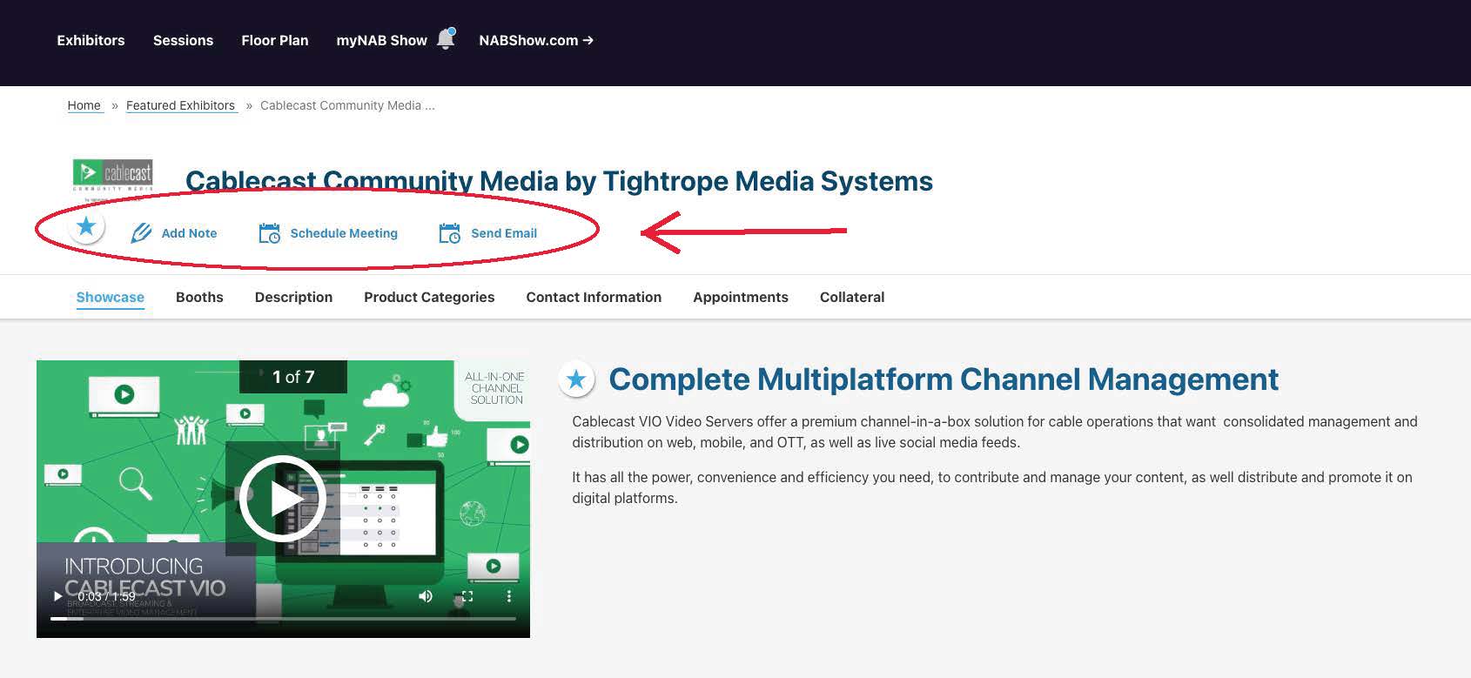The image size is (1471, 678).
Task: Visit the NABShow.com external link
Action: click(x=536, y=40)
